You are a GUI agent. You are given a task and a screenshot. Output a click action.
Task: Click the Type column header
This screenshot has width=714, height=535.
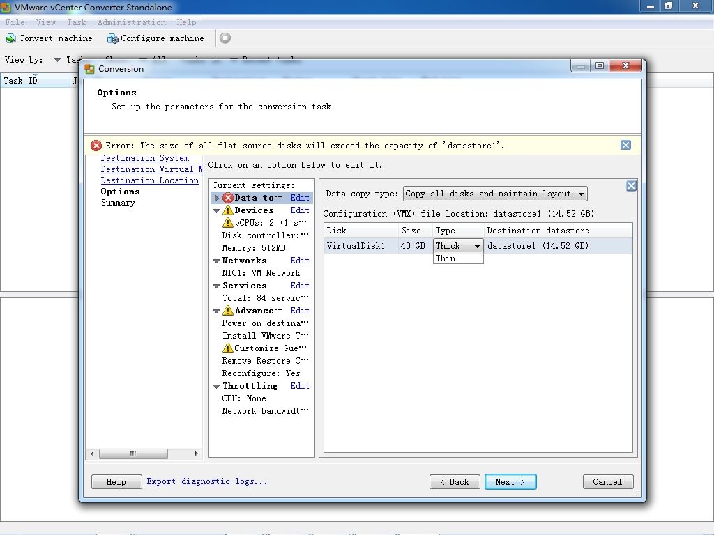(457, 230)
